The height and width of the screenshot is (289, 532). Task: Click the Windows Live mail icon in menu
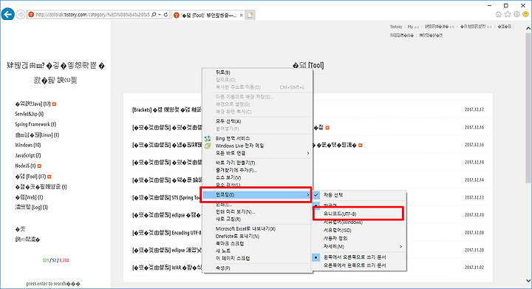(208, 146)
